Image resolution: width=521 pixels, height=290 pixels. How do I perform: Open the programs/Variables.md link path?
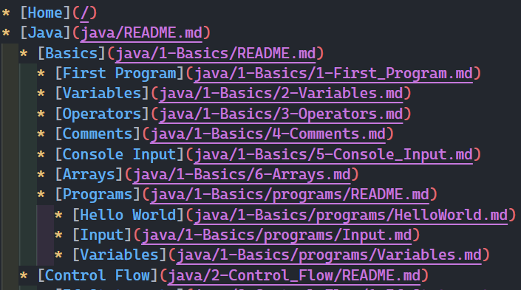click(x=329, y=256)
